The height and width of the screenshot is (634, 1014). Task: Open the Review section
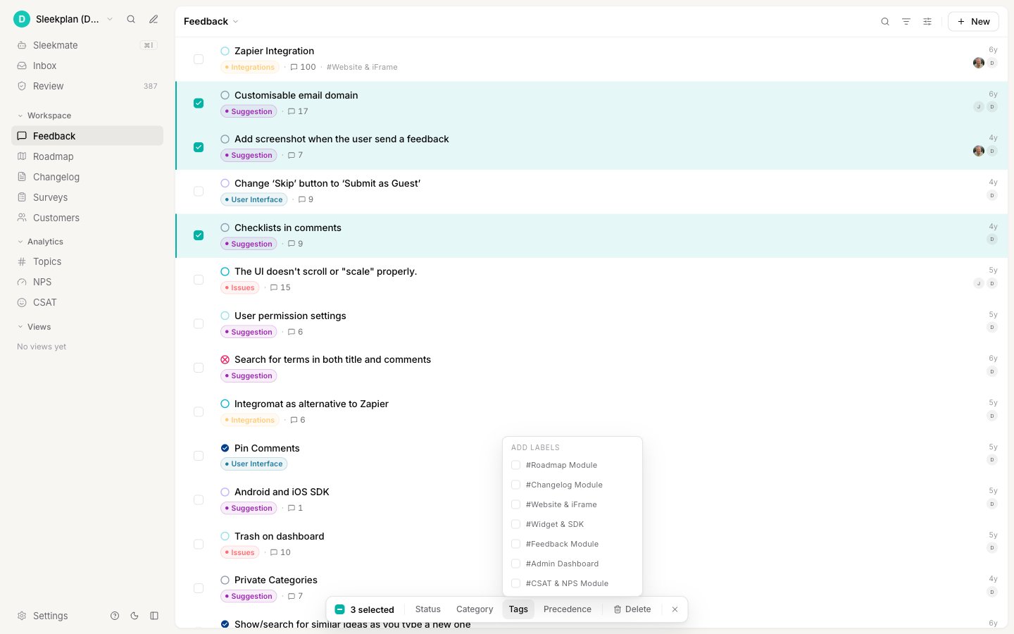click(x=87, y=86)
